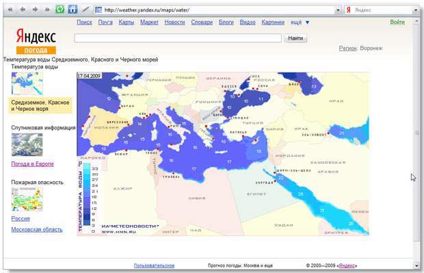424x273 pixels.
Task: Expand the 'ещё' services menu
Action: pos(300,23)
